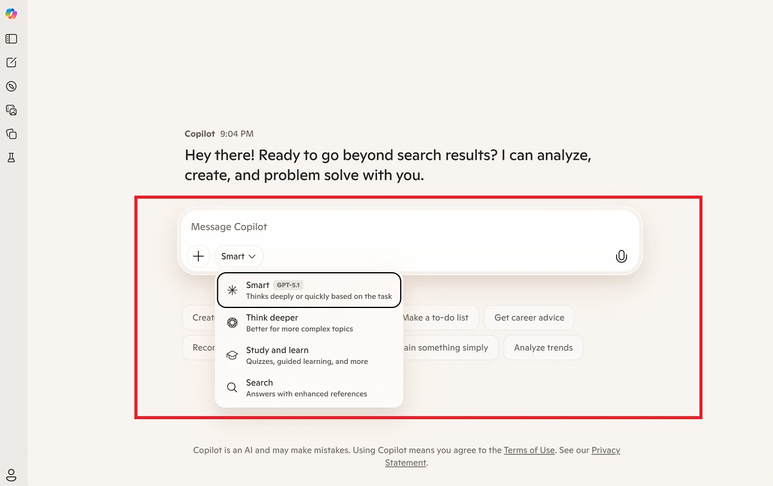Open the Labs flask icon
Screen dimensions: 773x486
(11, 157)
